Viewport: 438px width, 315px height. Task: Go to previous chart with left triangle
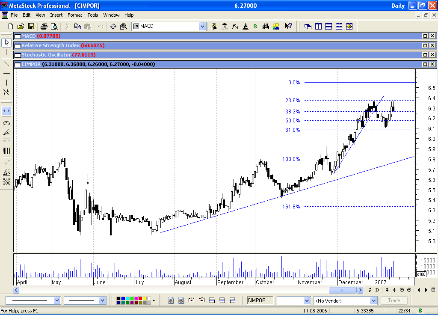click(418, 290)
